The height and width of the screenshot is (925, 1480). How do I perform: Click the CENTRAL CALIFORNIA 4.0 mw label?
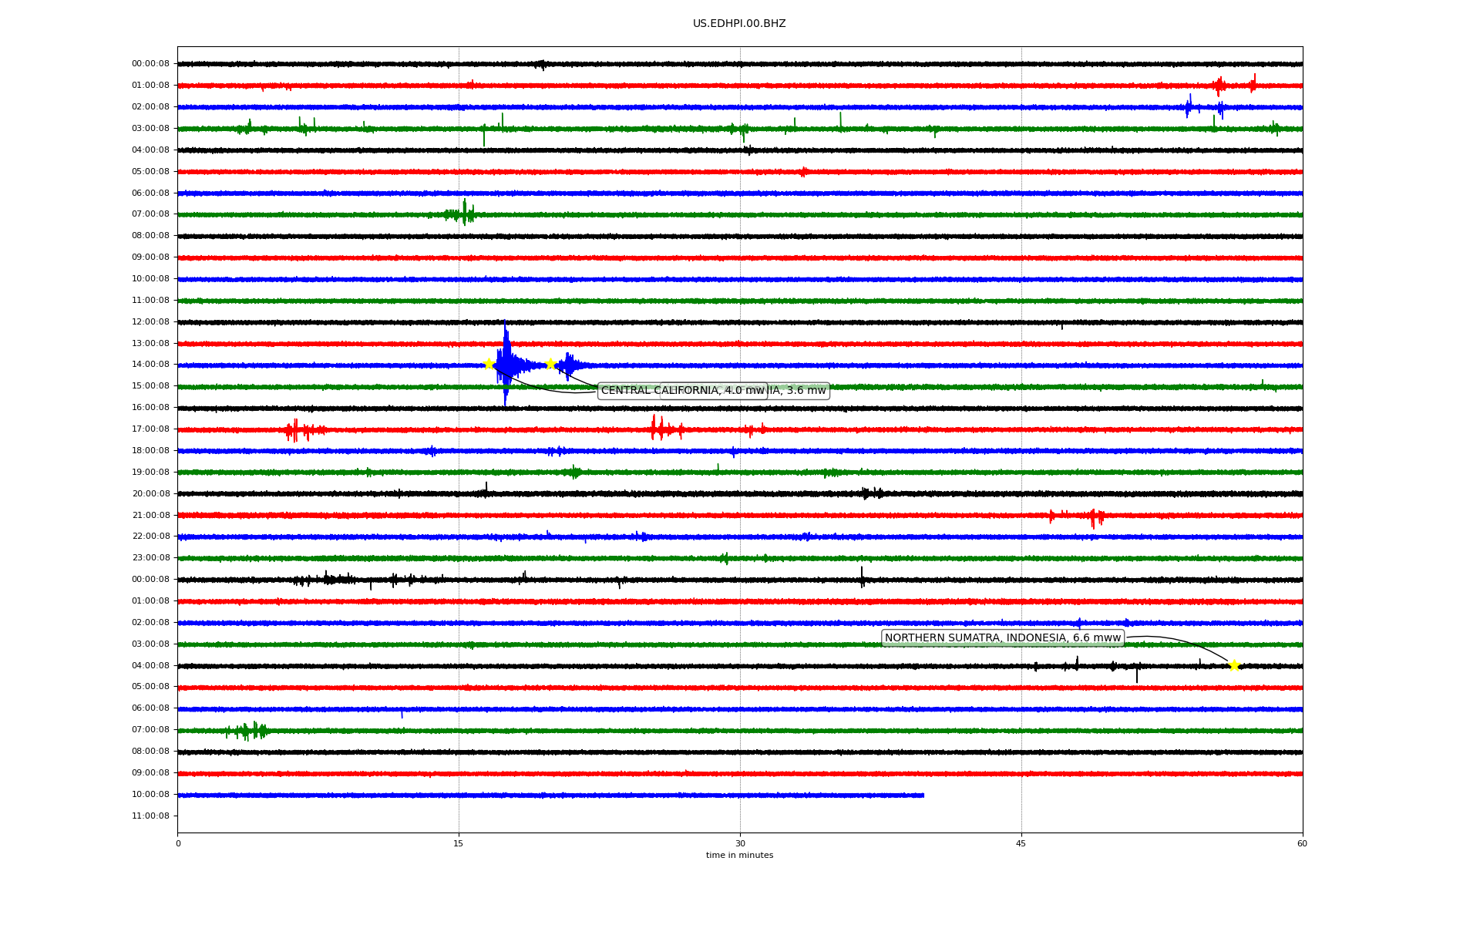(x=682, y=391)
